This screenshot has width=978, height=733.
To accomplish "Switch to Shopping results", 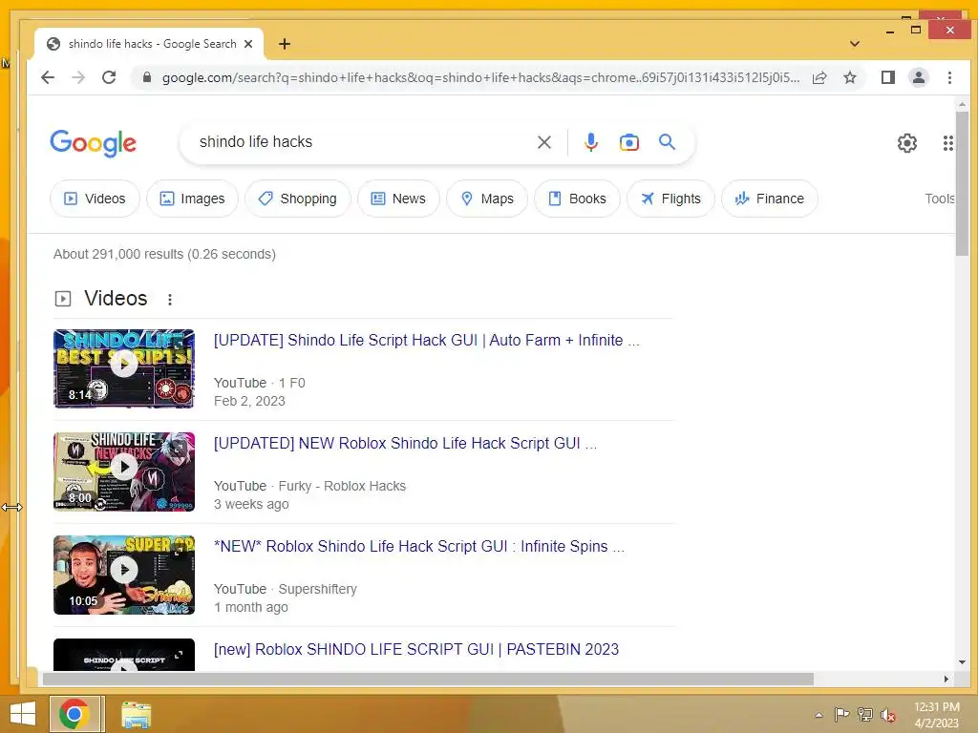I will [x=298, y=199].
